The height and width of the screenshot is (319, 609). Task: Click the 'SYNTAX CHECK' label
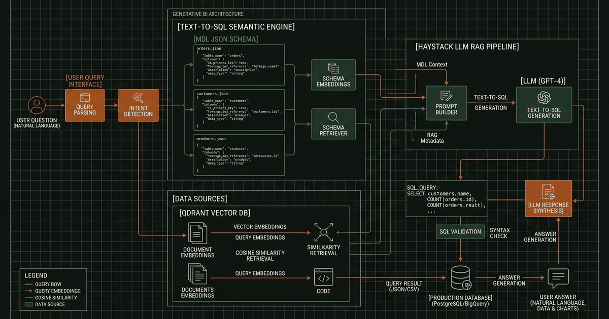tap(500, 233)
